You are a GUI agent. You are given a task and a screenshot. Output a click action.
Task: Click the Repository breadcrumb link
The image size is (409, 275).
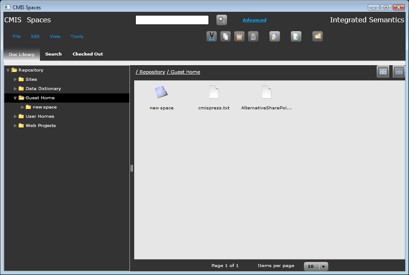tap(152, 72)
